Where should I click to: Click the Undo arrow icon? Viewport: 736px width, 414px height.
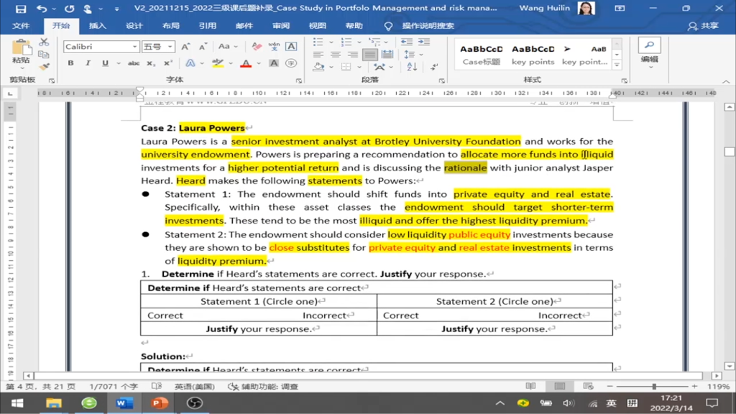pyautogui.click(x=42, y=9)
